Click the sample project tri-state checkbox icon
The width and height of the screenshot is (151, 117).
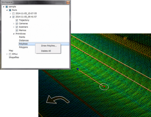(x=7, y=7)
